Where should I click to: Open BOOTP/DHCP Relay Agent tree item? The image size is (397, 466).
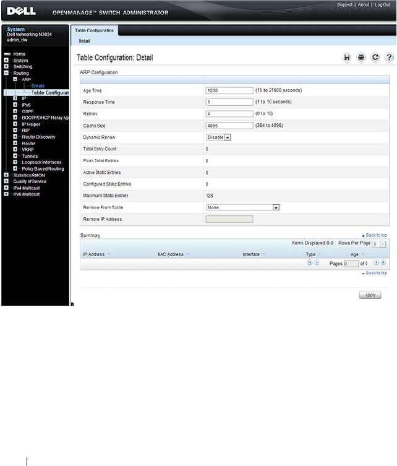point(45,118)
